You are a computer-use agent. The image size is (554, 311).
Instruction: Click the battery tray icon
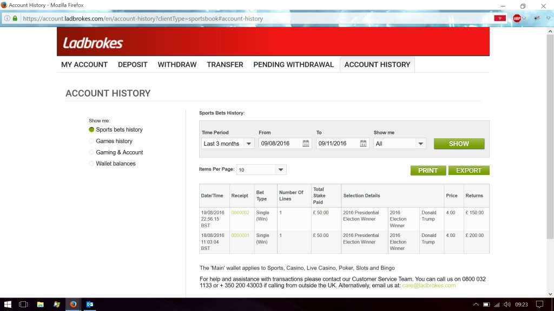(x=486, y=305)
